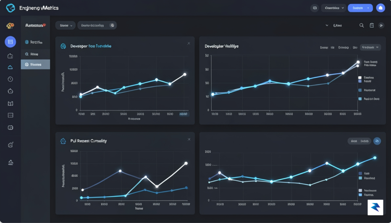Click the last cyan data point in bottom-right chart
This screenshot has height=223, width=391.
[x=375, y=158]
